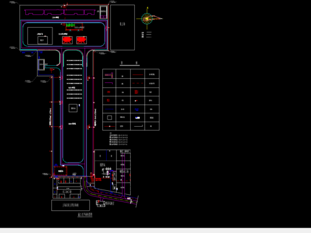This screenshot has width=311, height=233.
Task: Click the green block in upper loop
Action: click(70, 25)
